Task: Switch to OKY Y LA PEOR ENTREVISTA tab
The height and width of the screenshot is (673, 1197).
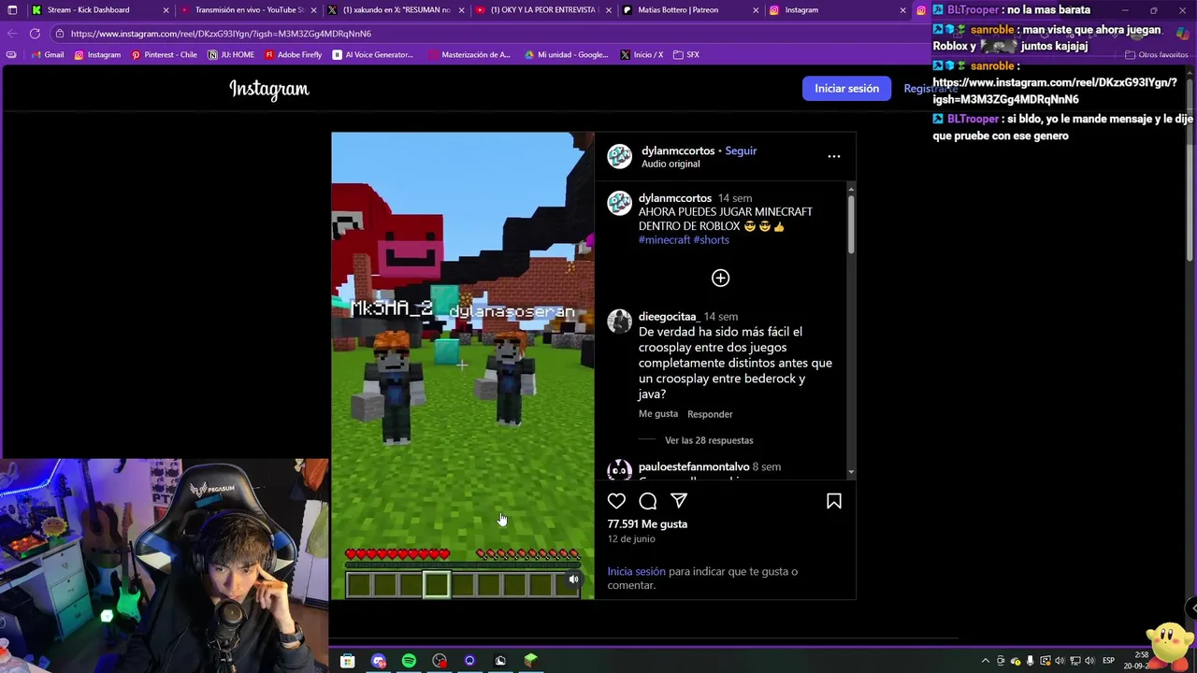Action: tap(543, 10)
